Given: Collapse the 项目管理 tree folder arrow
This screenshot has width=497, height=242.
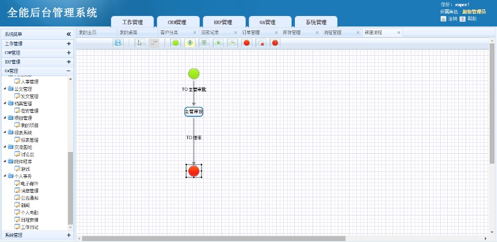Looking at the screenshot, I should 5,118.
